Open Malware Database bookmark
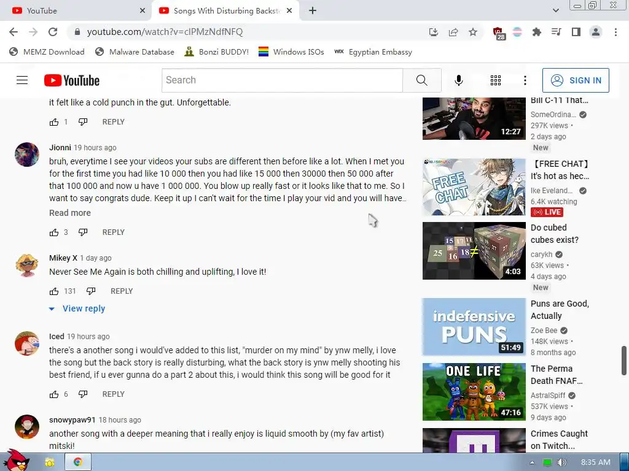This screenshot has height=471, width=629. (135, 52)
